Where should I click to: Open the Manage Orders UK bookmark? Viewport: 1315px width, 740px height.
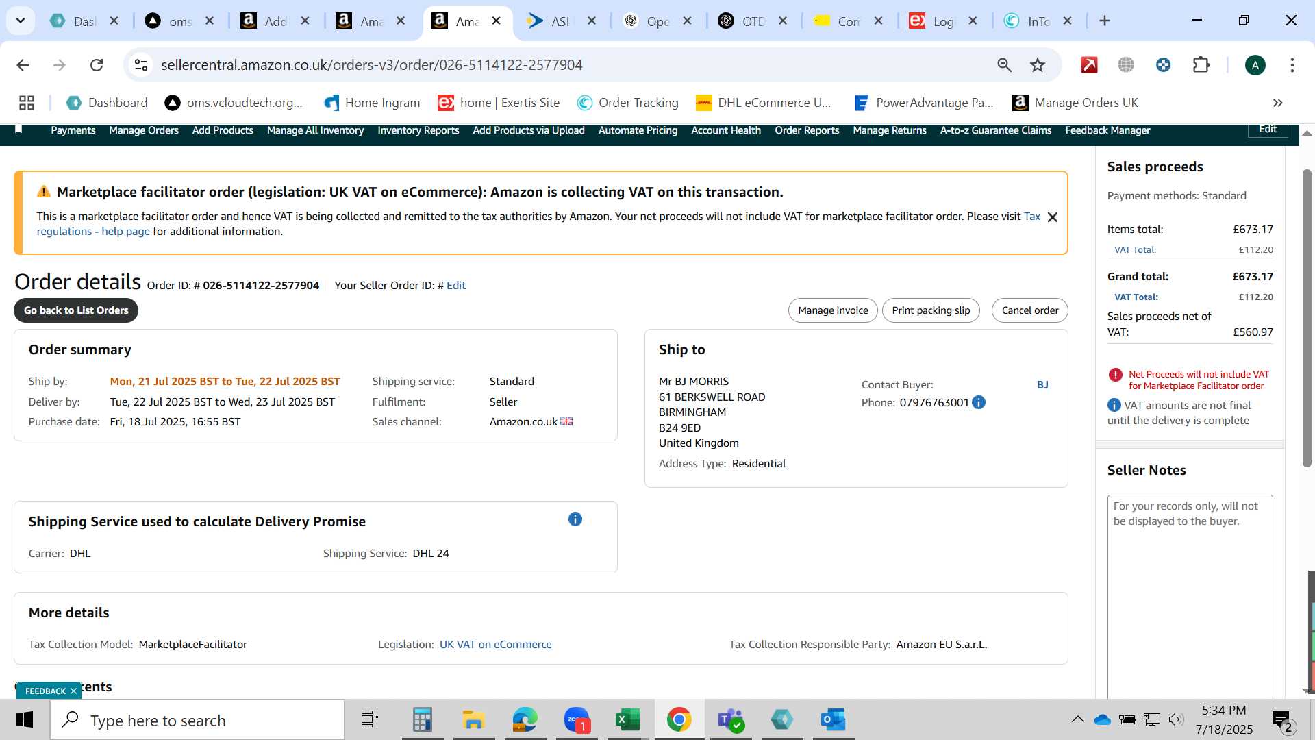pyautogui.click(x=1075, y=103)
